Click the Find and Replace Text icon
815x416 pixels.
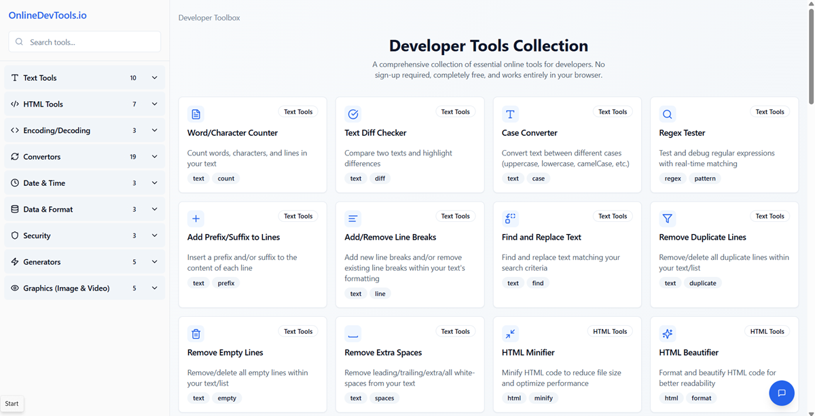[x=510, y=219]
